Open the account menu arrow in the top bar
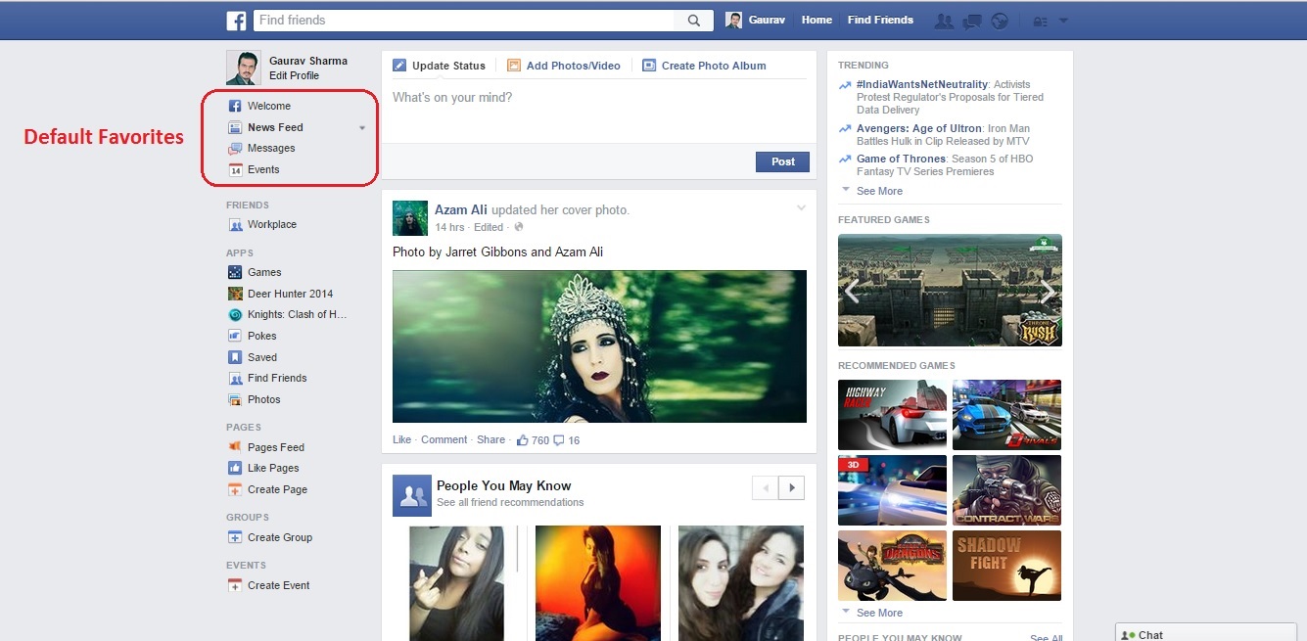Viewport: 1307px width, 641px height. coord(1064,21)
